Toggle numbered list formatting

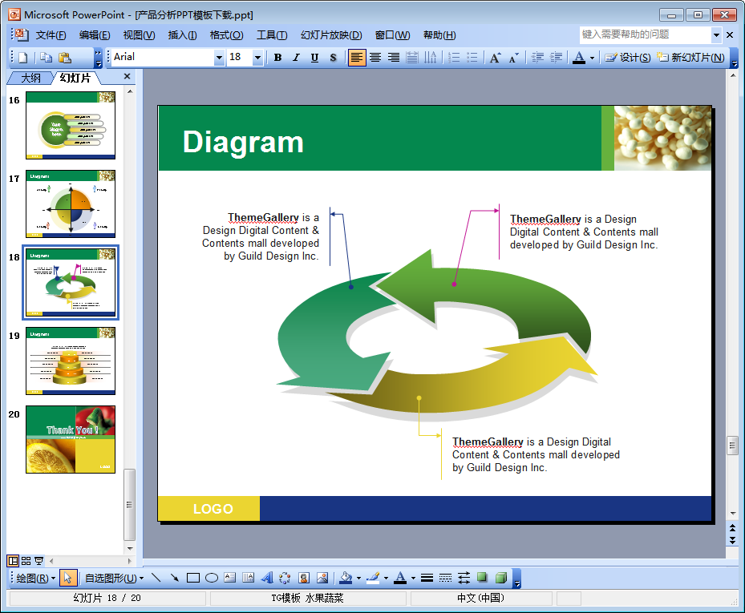(454, 58)
